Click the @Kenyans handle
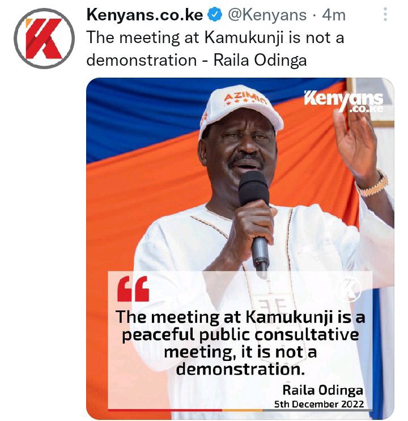Screen dimensions: 408x421 [267, 15]
